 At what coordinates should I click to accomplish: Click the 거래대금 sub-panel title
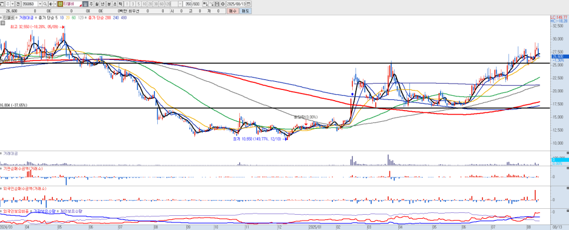tap(10, 154)
